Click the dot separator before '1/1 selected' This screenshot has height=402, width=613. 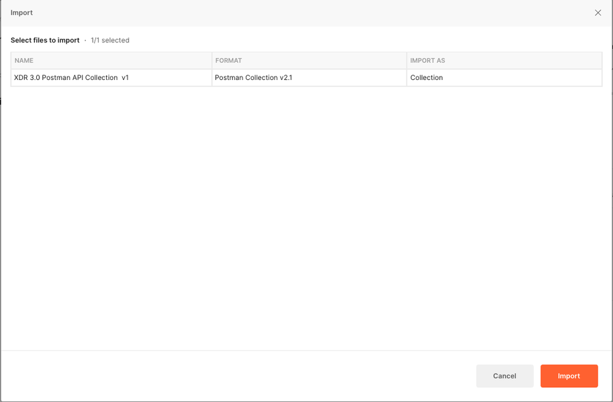[85, 41]
